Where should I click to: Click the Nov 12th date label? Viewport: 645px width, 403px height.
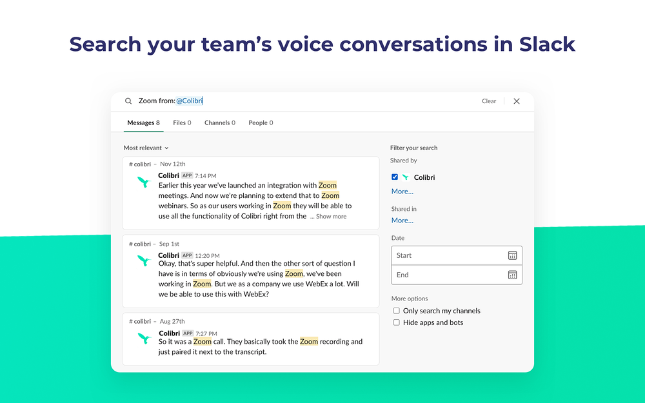click(173, 164)
